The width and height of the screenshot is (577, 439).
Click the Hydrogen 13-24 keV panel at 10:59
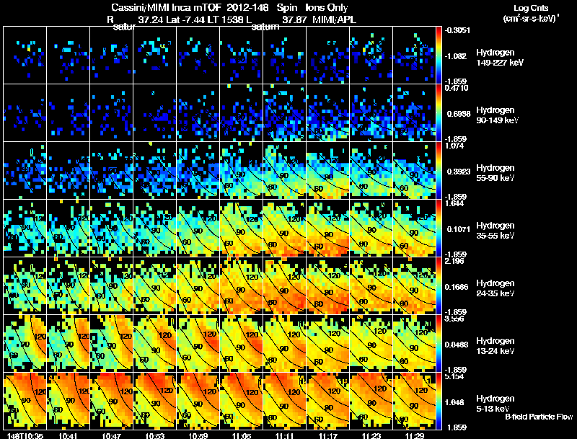[x=198, y=343]
